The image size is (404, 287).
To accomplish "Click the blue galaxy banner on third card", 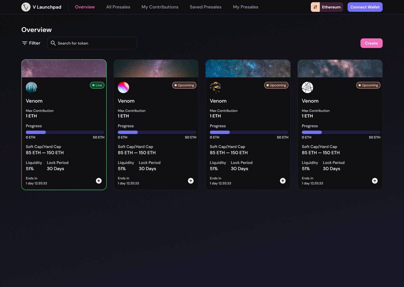I will click(248, 69).
